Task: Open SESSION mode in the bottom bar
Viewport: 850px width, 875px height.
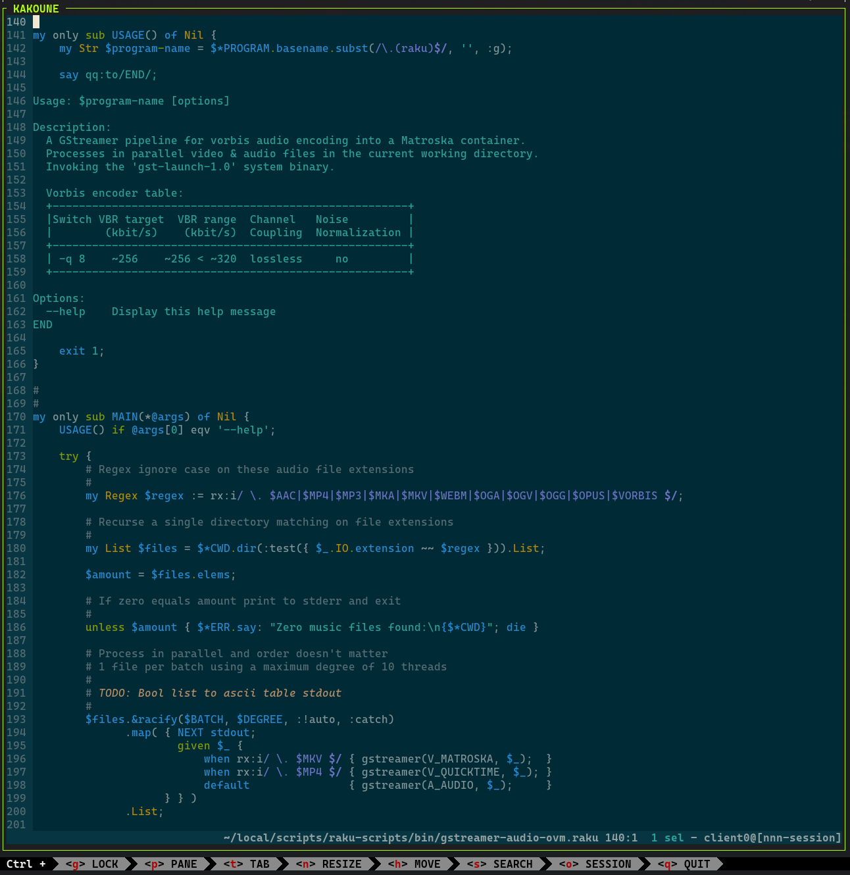Action: point(595,864)
